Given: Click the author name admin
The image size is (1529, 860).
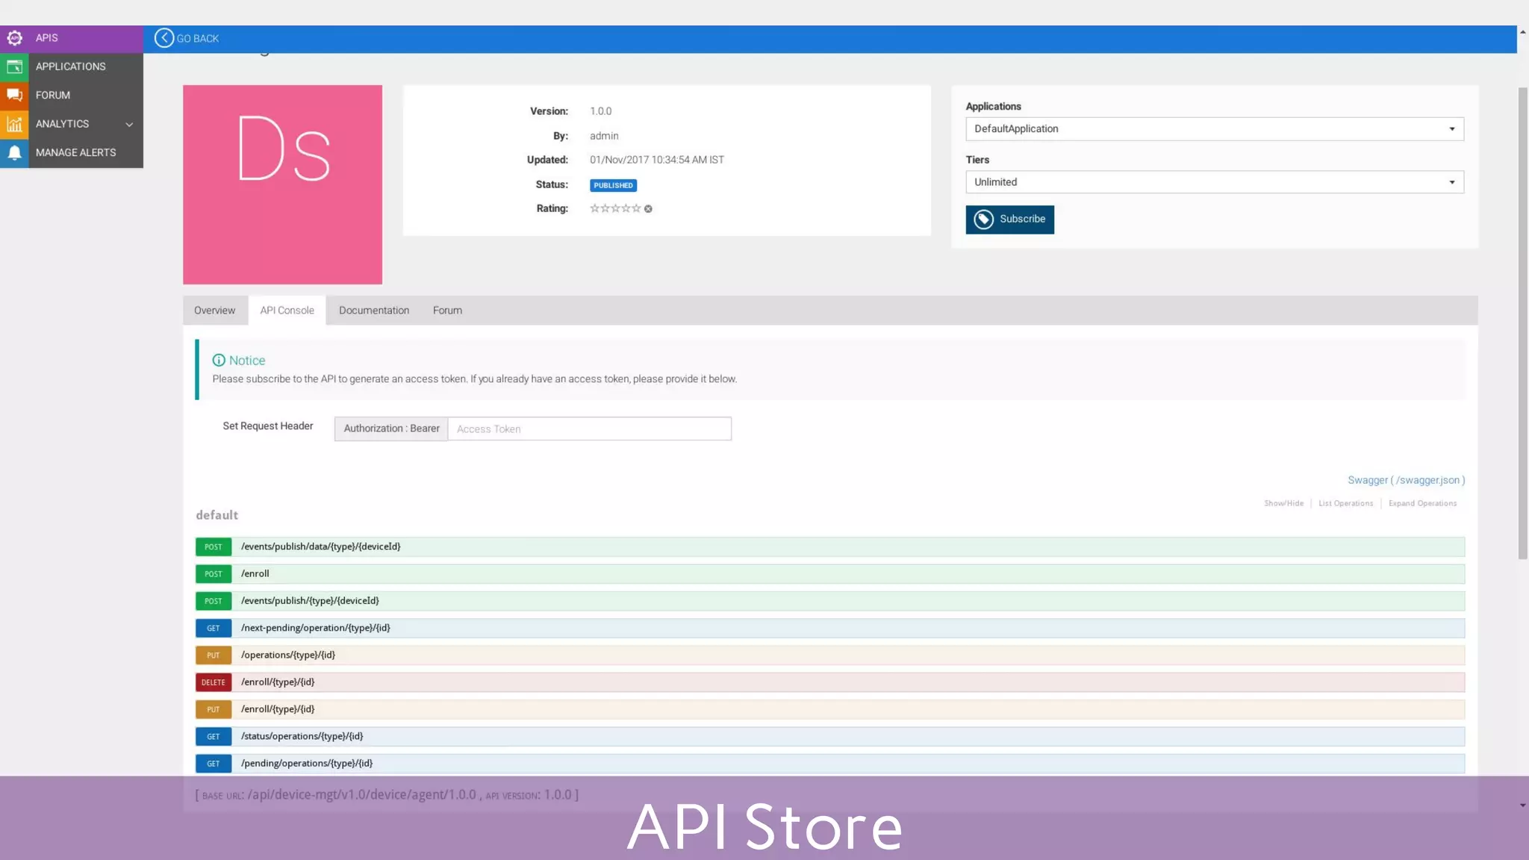Looking at the screenshot, I should [604, 136].
